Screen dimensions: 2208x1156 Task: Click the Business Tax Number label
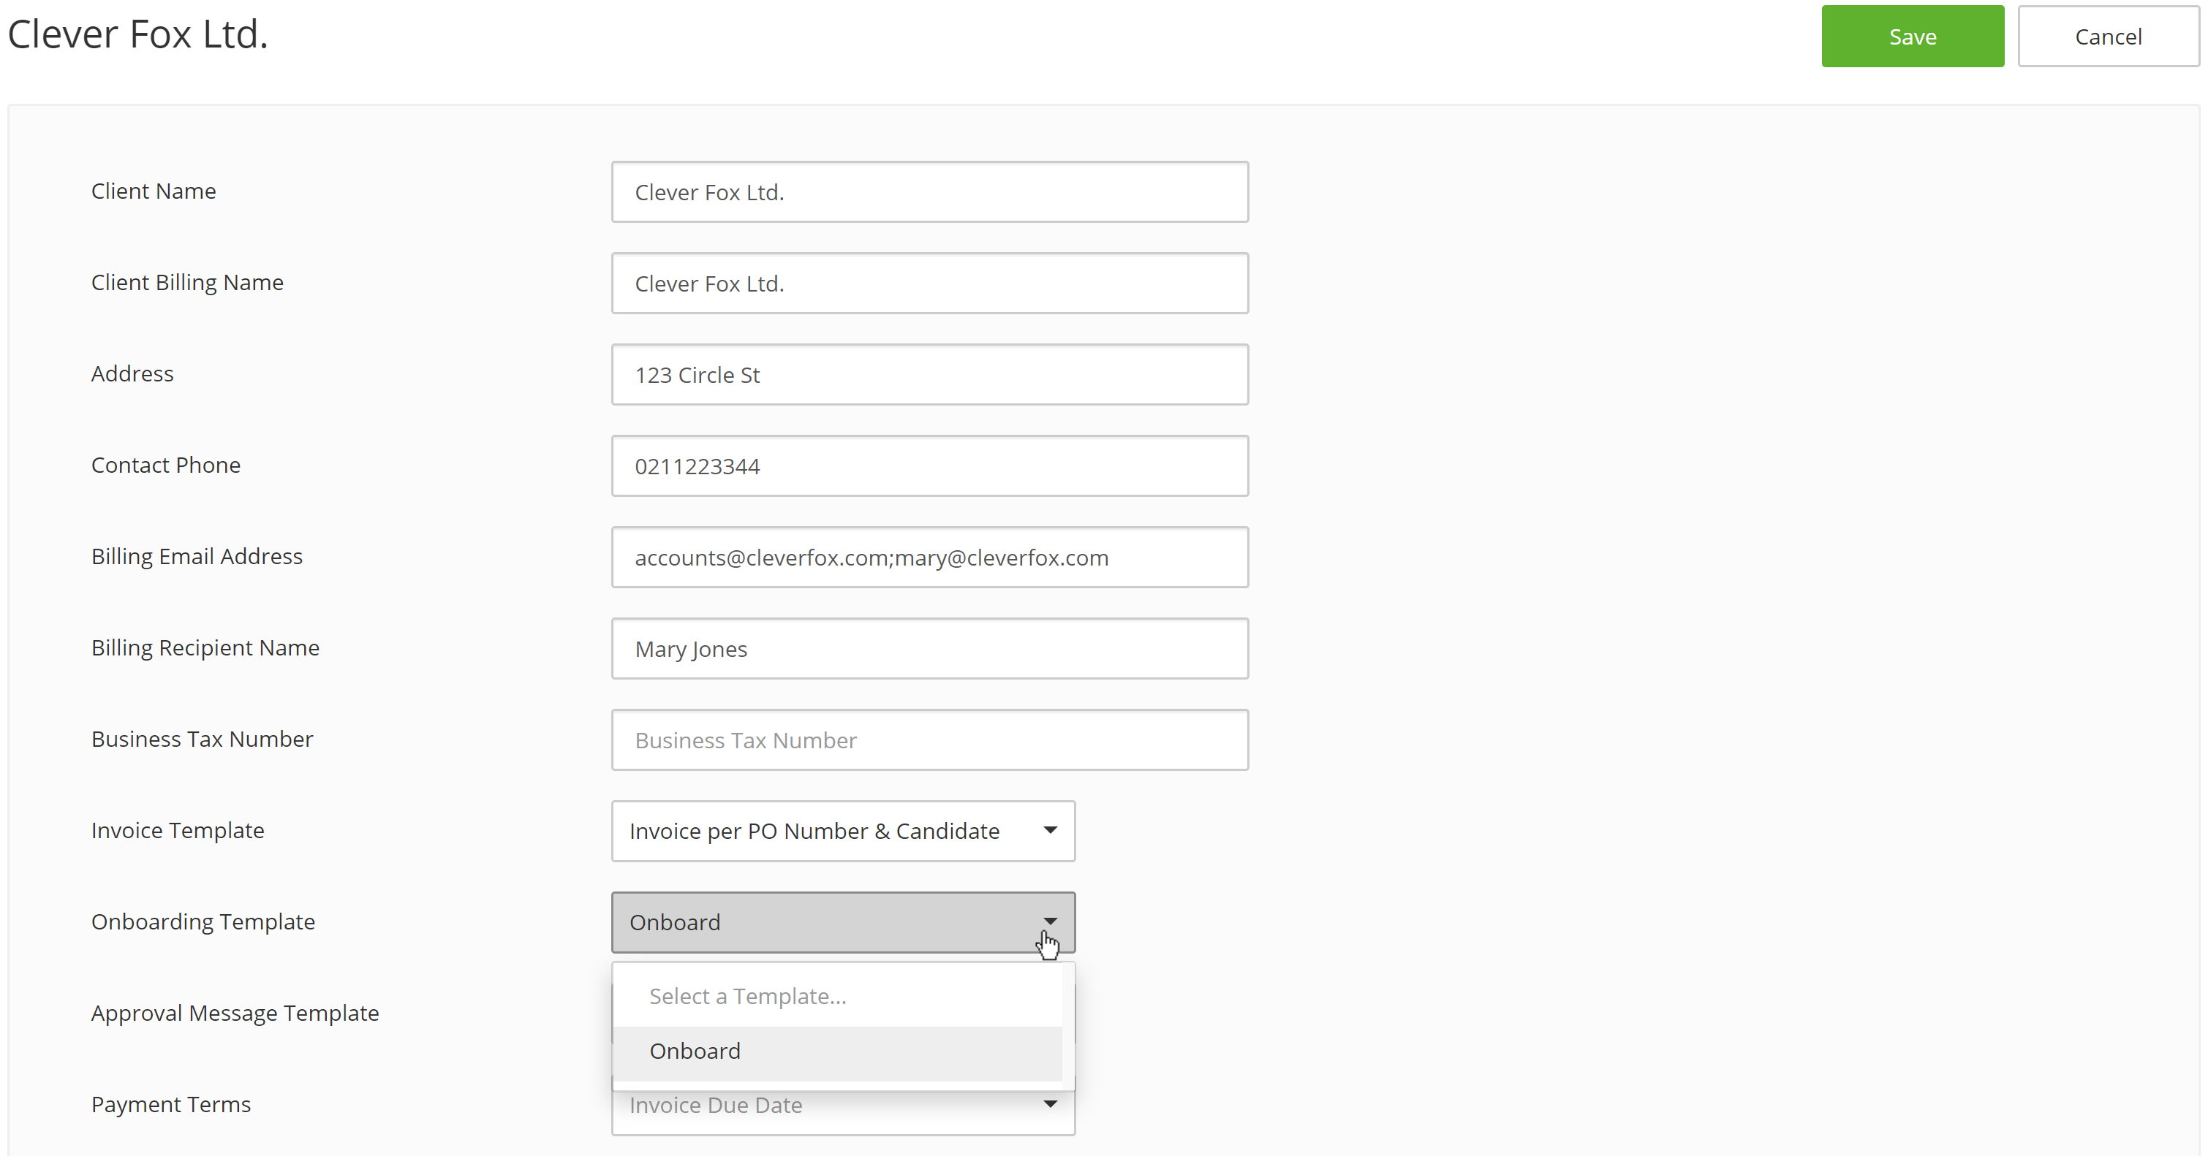pos(202,739)
